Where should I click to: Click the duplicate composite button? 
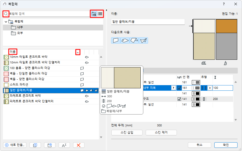pyautogui.click(x=35, y=145)
